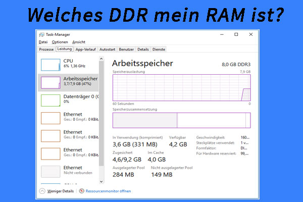The height and width of the screenshot is (202, 303).
Task: Click the CPU 6% 1,36 GHz entry
Action: coord(68,65)
